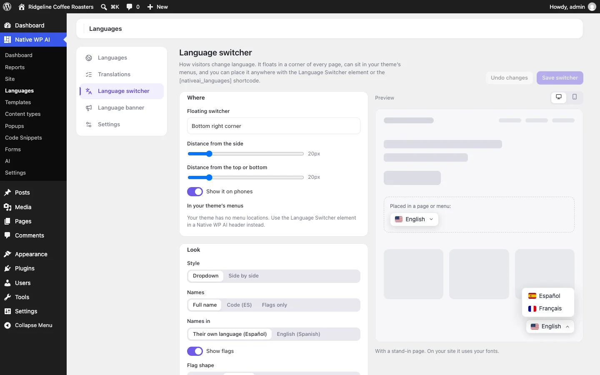Click the Pages icon in sidebar
Viewport: 600px width, 375px height.
pos(7,221)
